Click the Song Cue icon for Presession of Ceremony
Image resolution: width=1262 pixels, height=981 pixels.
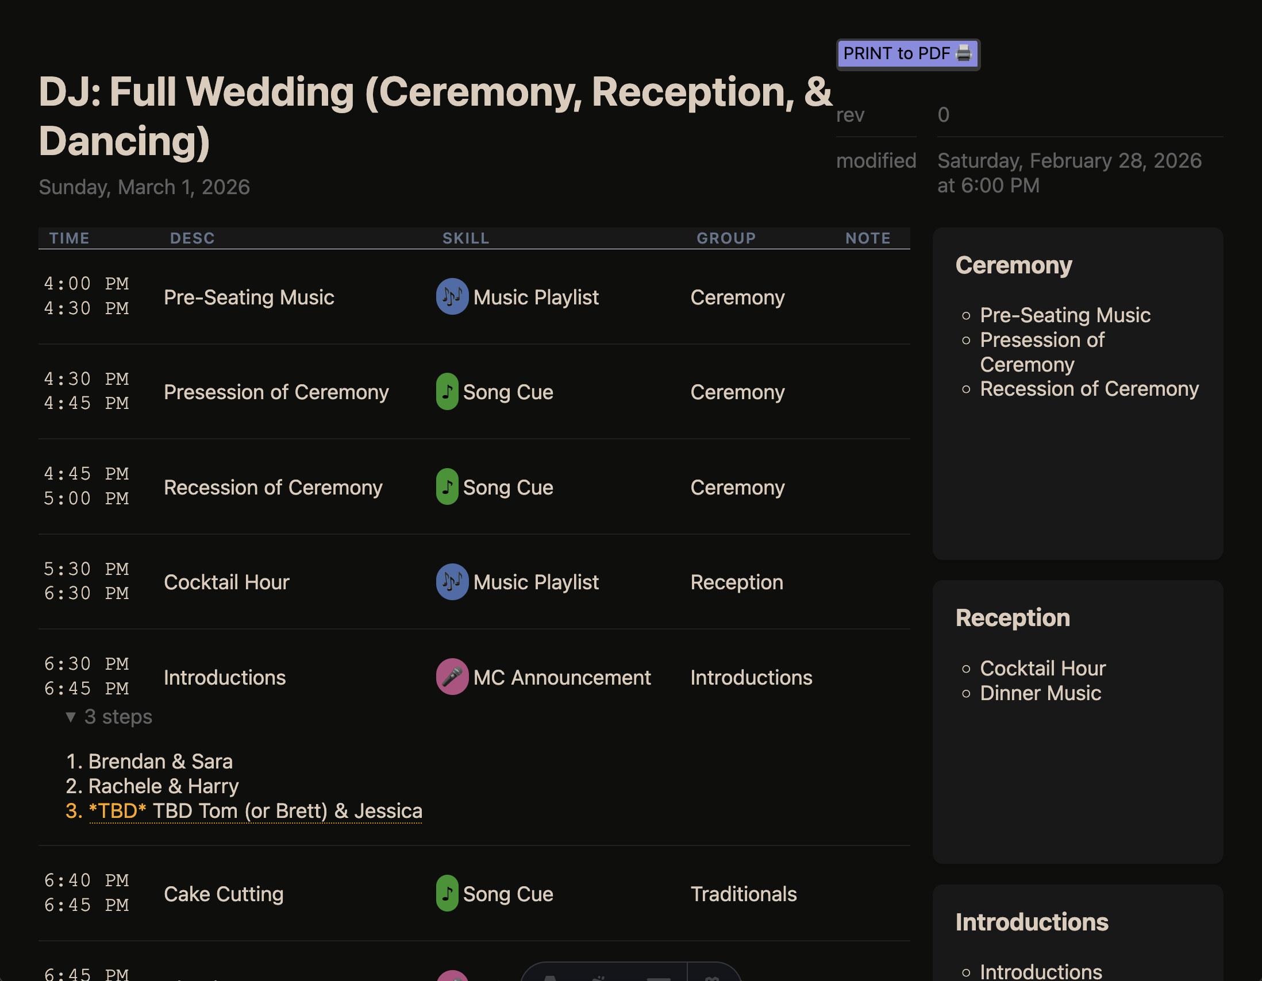tap(447, 392)
